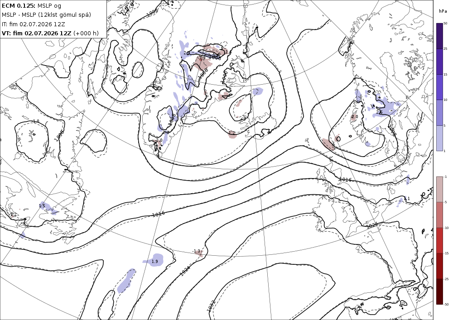The width and height of the screenshot is (453, 320).
Task: Select the pale pink -1 to -5 legend swatch
Action: pos(439,189)
